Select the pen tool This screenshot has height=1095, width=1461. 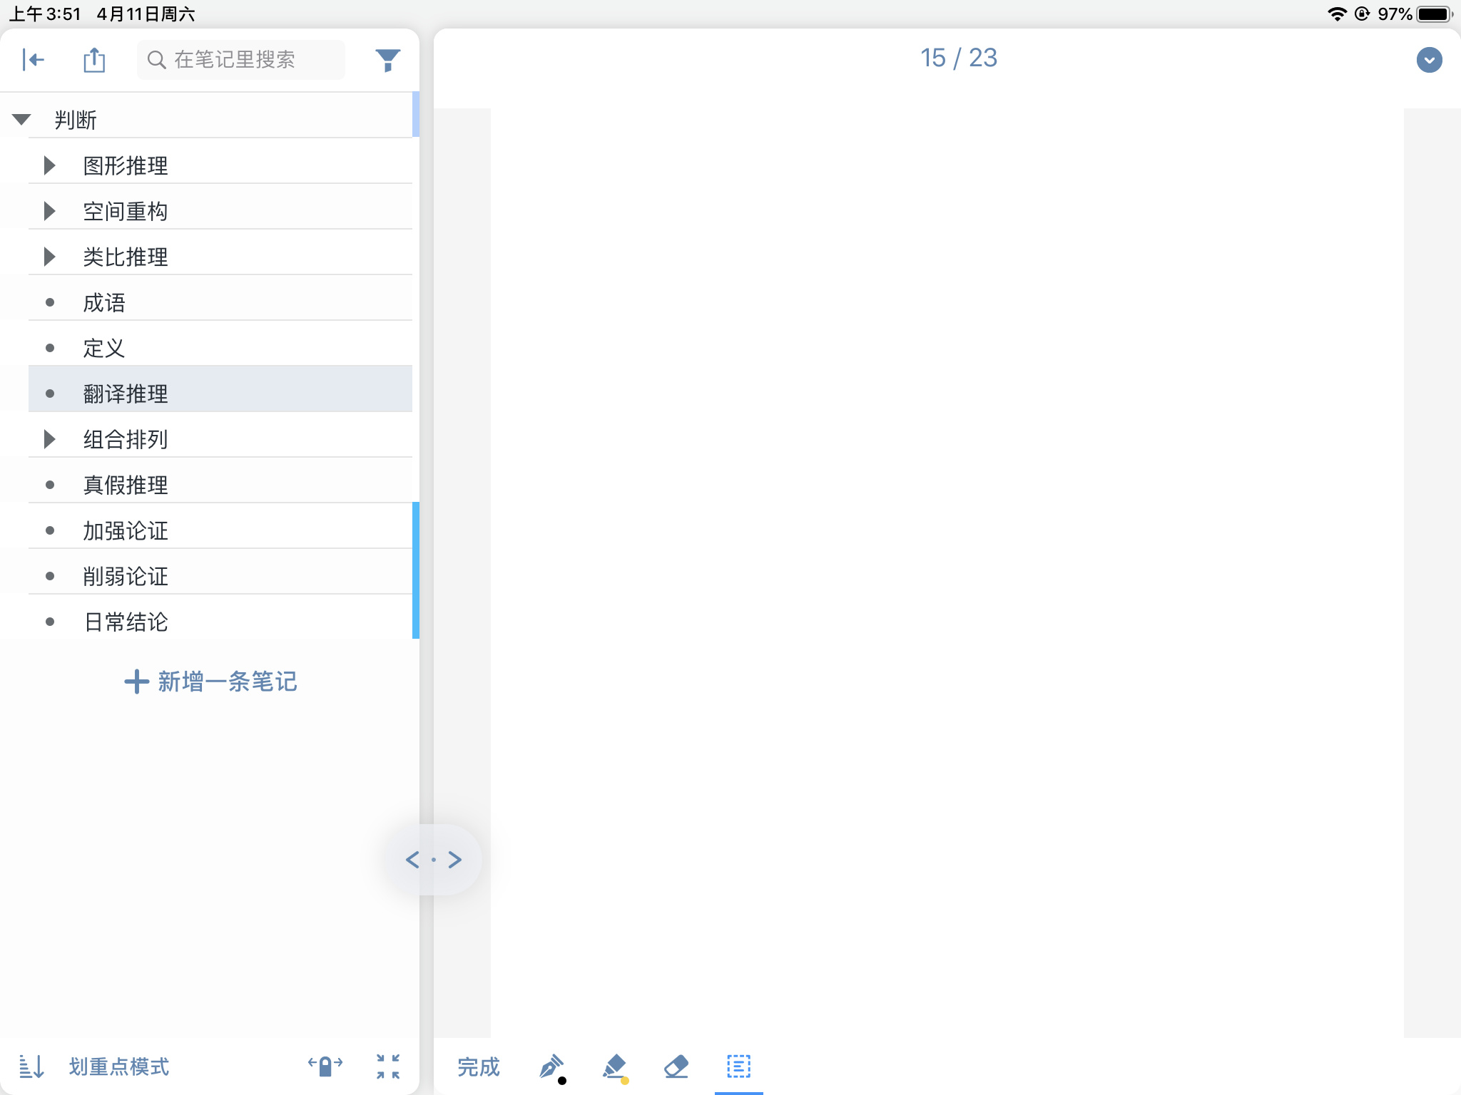[x=551, y=1068]
